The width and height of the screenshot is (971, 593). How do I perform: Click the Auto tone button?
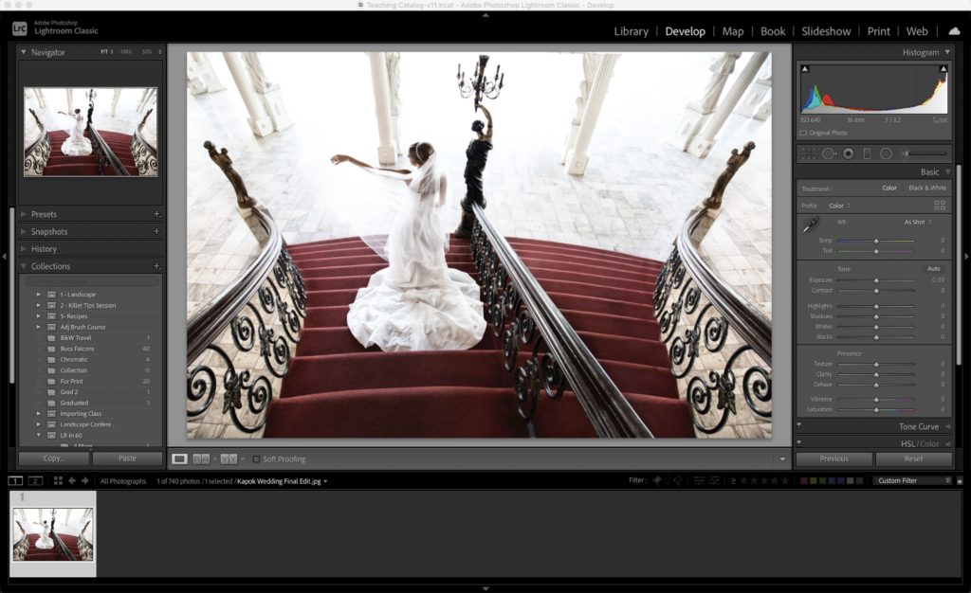point(934,269)
